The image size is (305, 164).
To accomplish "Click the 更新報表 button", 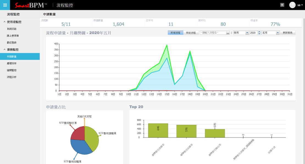I will pyautogui.click(x=287, y=33).
